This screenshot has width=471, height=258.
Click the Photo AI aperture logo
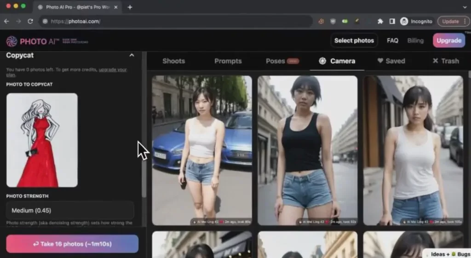tap(11, 41)
